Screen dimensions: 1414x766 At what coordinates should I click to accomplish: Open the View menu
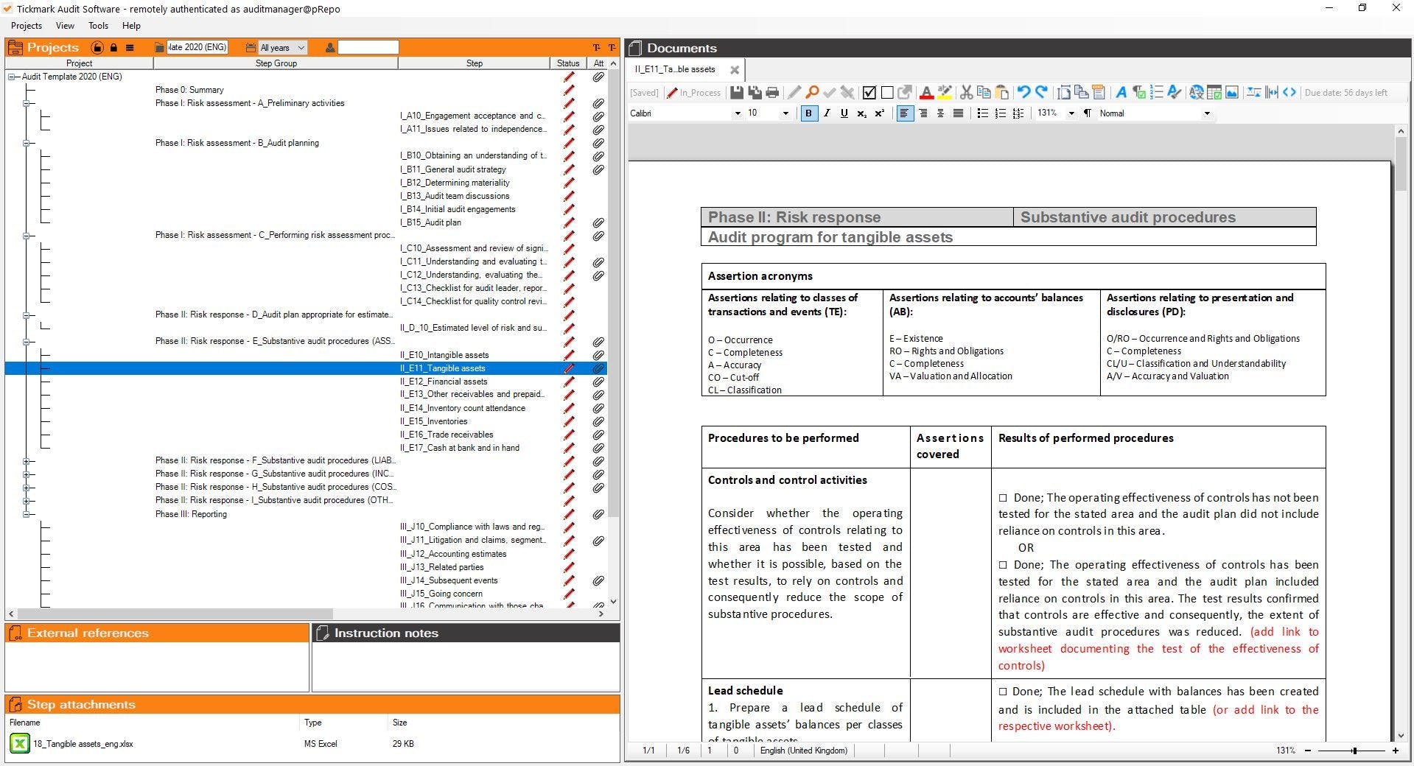pyautogui.click(x=65, y=26)
